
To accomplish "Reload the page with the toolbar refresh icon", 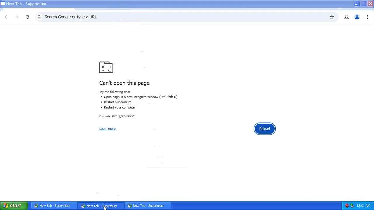I will [27, 17].
